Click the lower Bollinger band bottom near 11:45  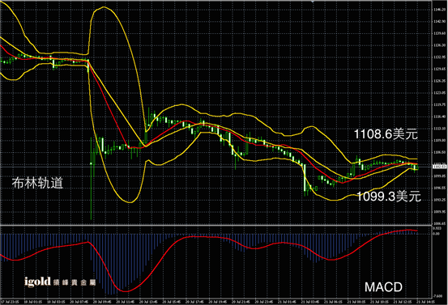(x=130, y=202)
